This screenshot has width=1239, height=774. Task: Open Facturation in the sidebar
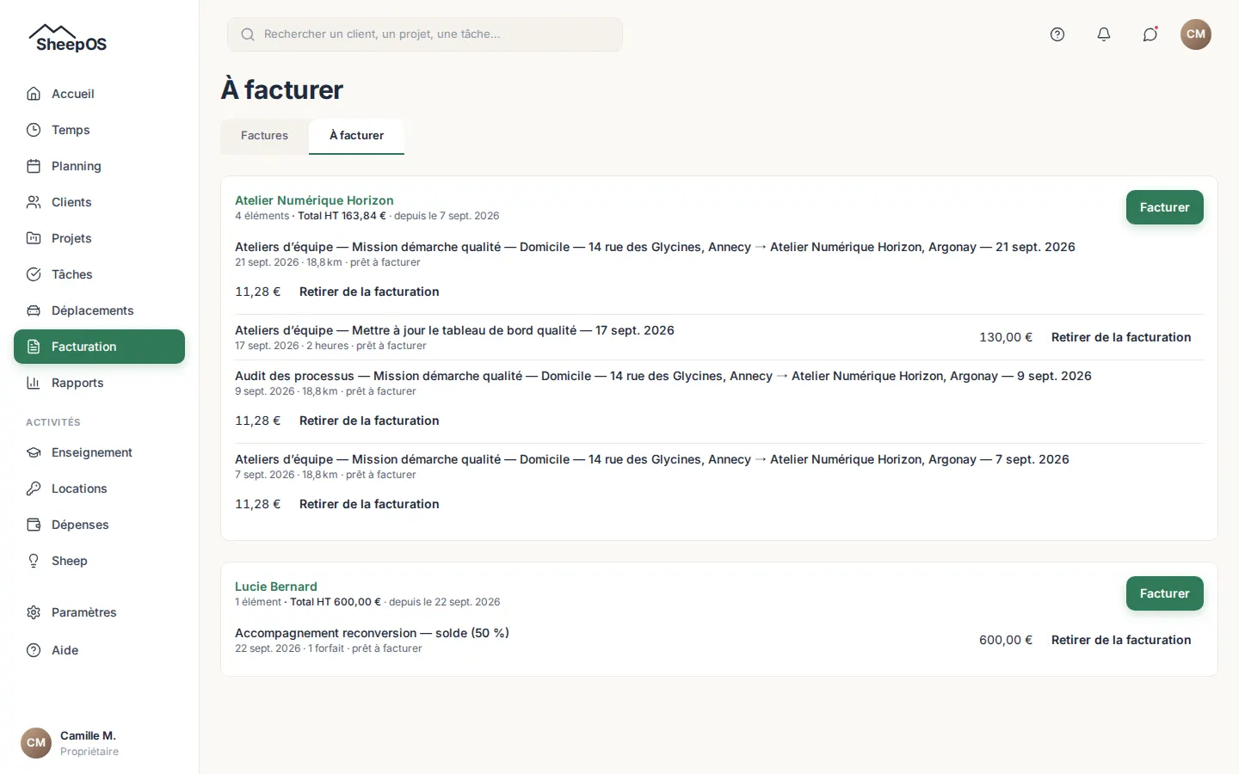(x=99, y=347)
